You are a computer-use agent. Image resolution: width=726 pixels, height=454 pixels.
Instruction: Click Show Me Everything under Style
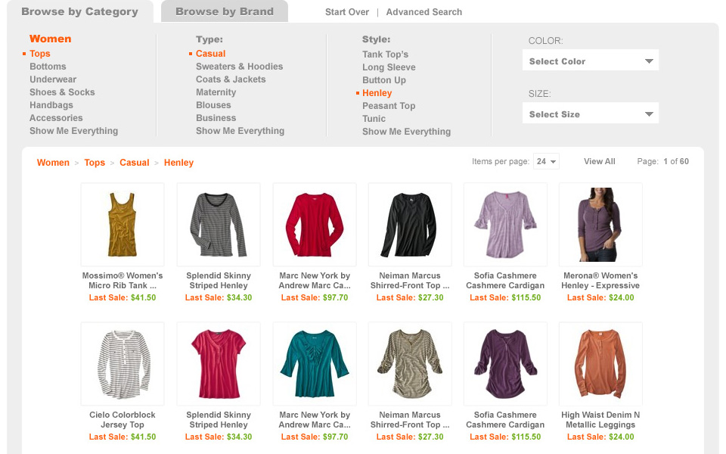point(406,132)
